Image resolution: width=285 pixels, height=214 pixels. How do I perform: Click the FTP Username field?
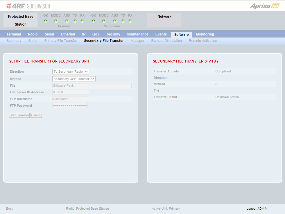(x=71, y=99)
